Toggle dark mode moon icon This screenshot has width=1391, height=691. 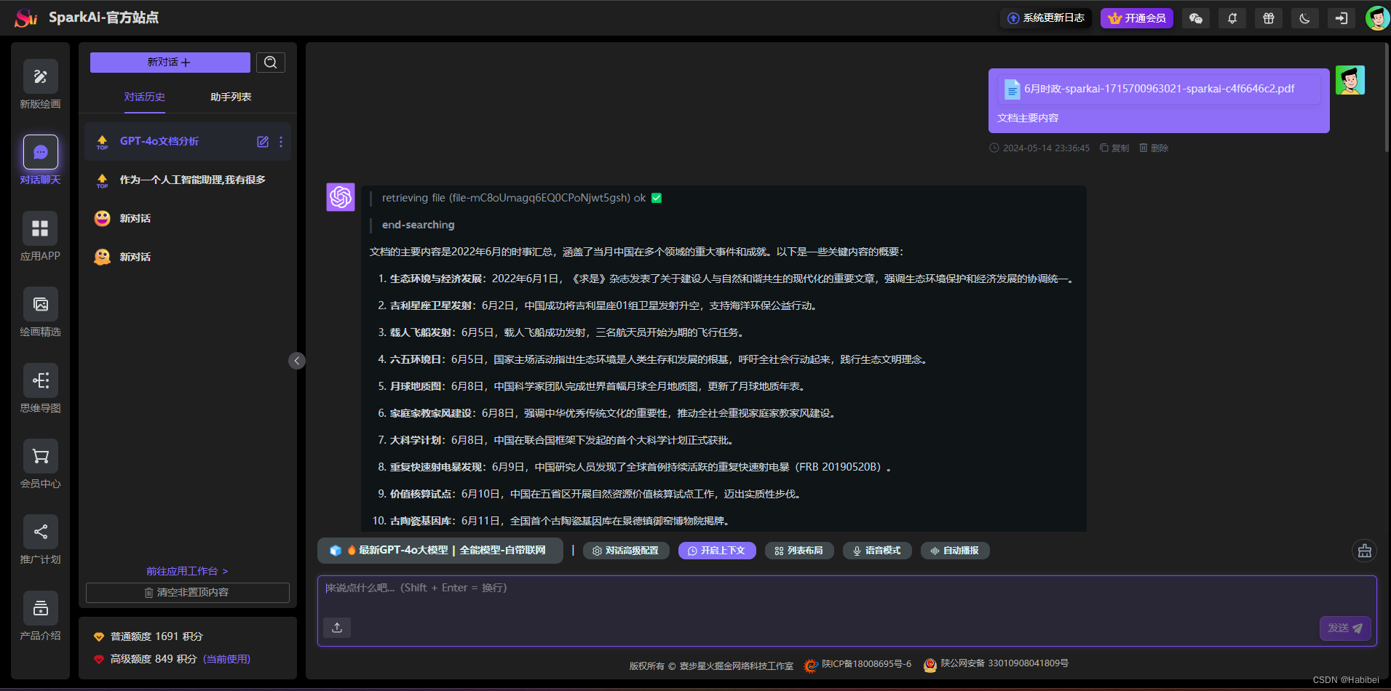[x=1305, y=18]
